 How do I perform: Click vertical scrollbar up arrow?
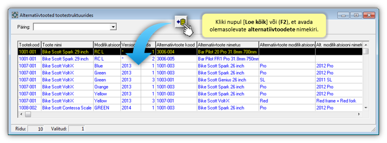[366, 45]
